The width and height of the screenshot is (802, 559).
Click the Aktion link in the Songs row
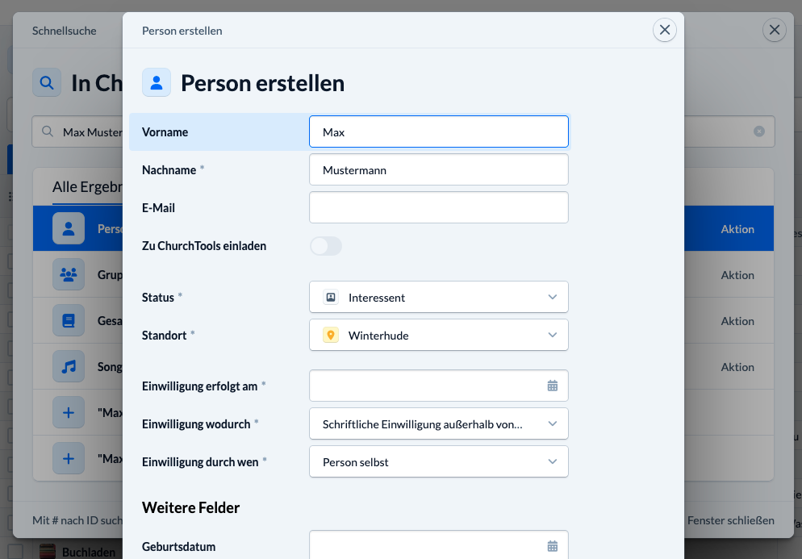click(x=737, y=367)
